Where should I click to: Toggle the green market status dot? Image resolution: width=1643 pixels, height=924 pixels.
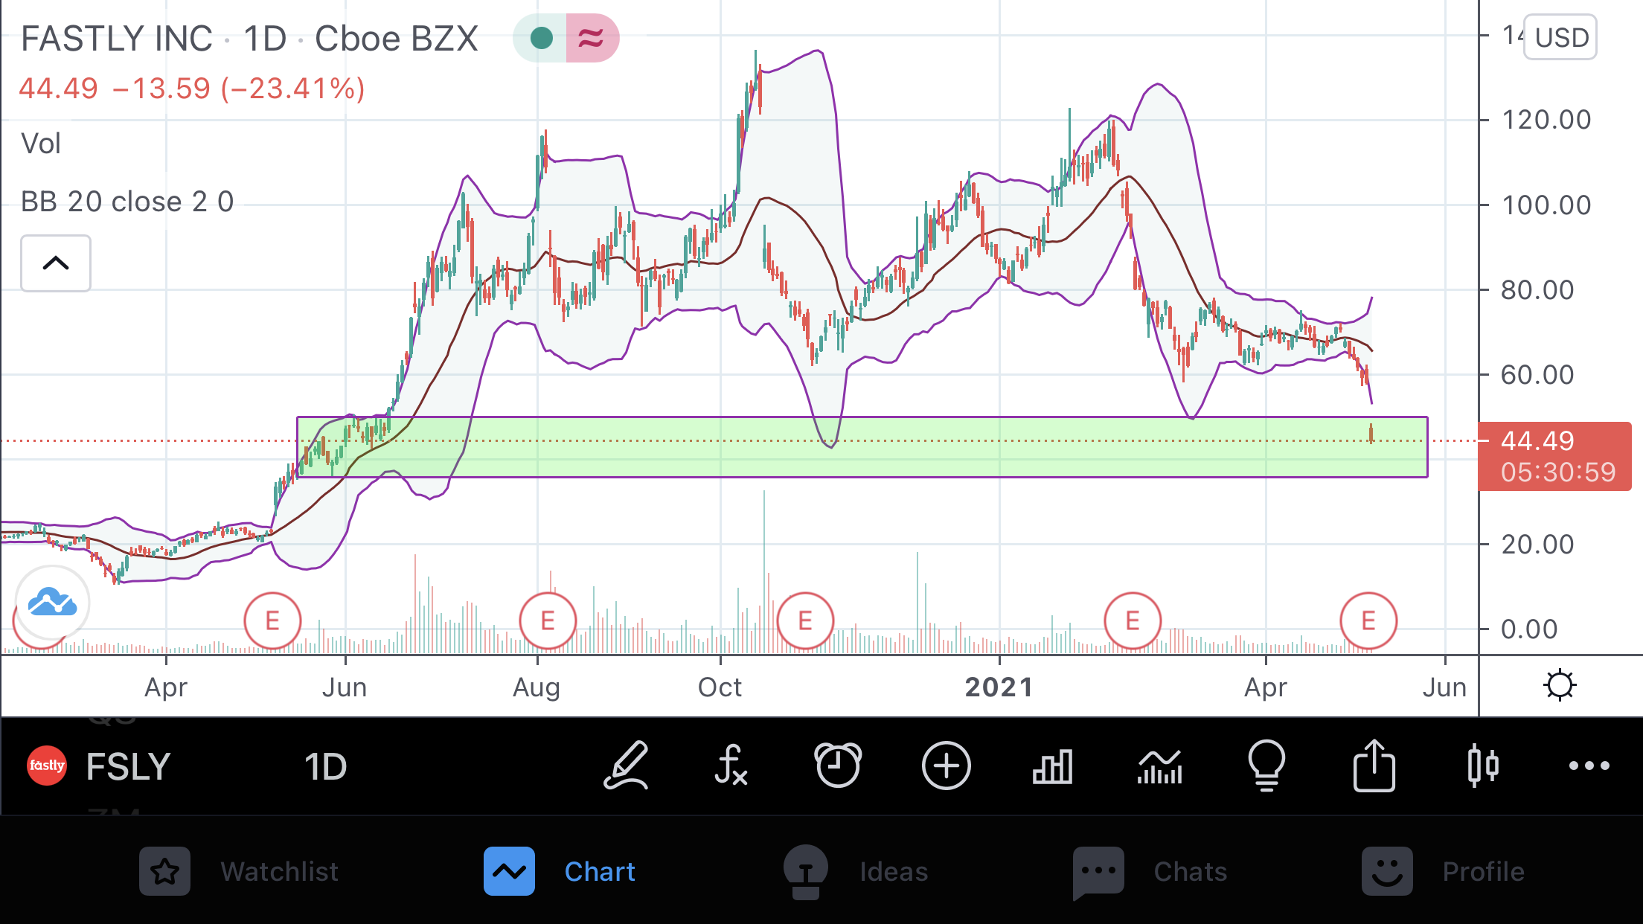click(x=541, y=38)
